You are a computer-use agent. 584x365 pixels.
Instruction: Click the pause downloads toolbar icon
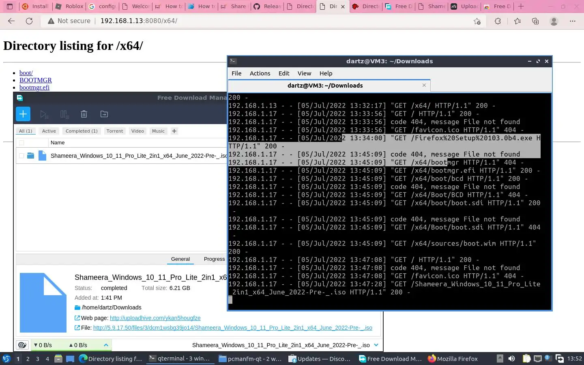[x=64, y=114]
